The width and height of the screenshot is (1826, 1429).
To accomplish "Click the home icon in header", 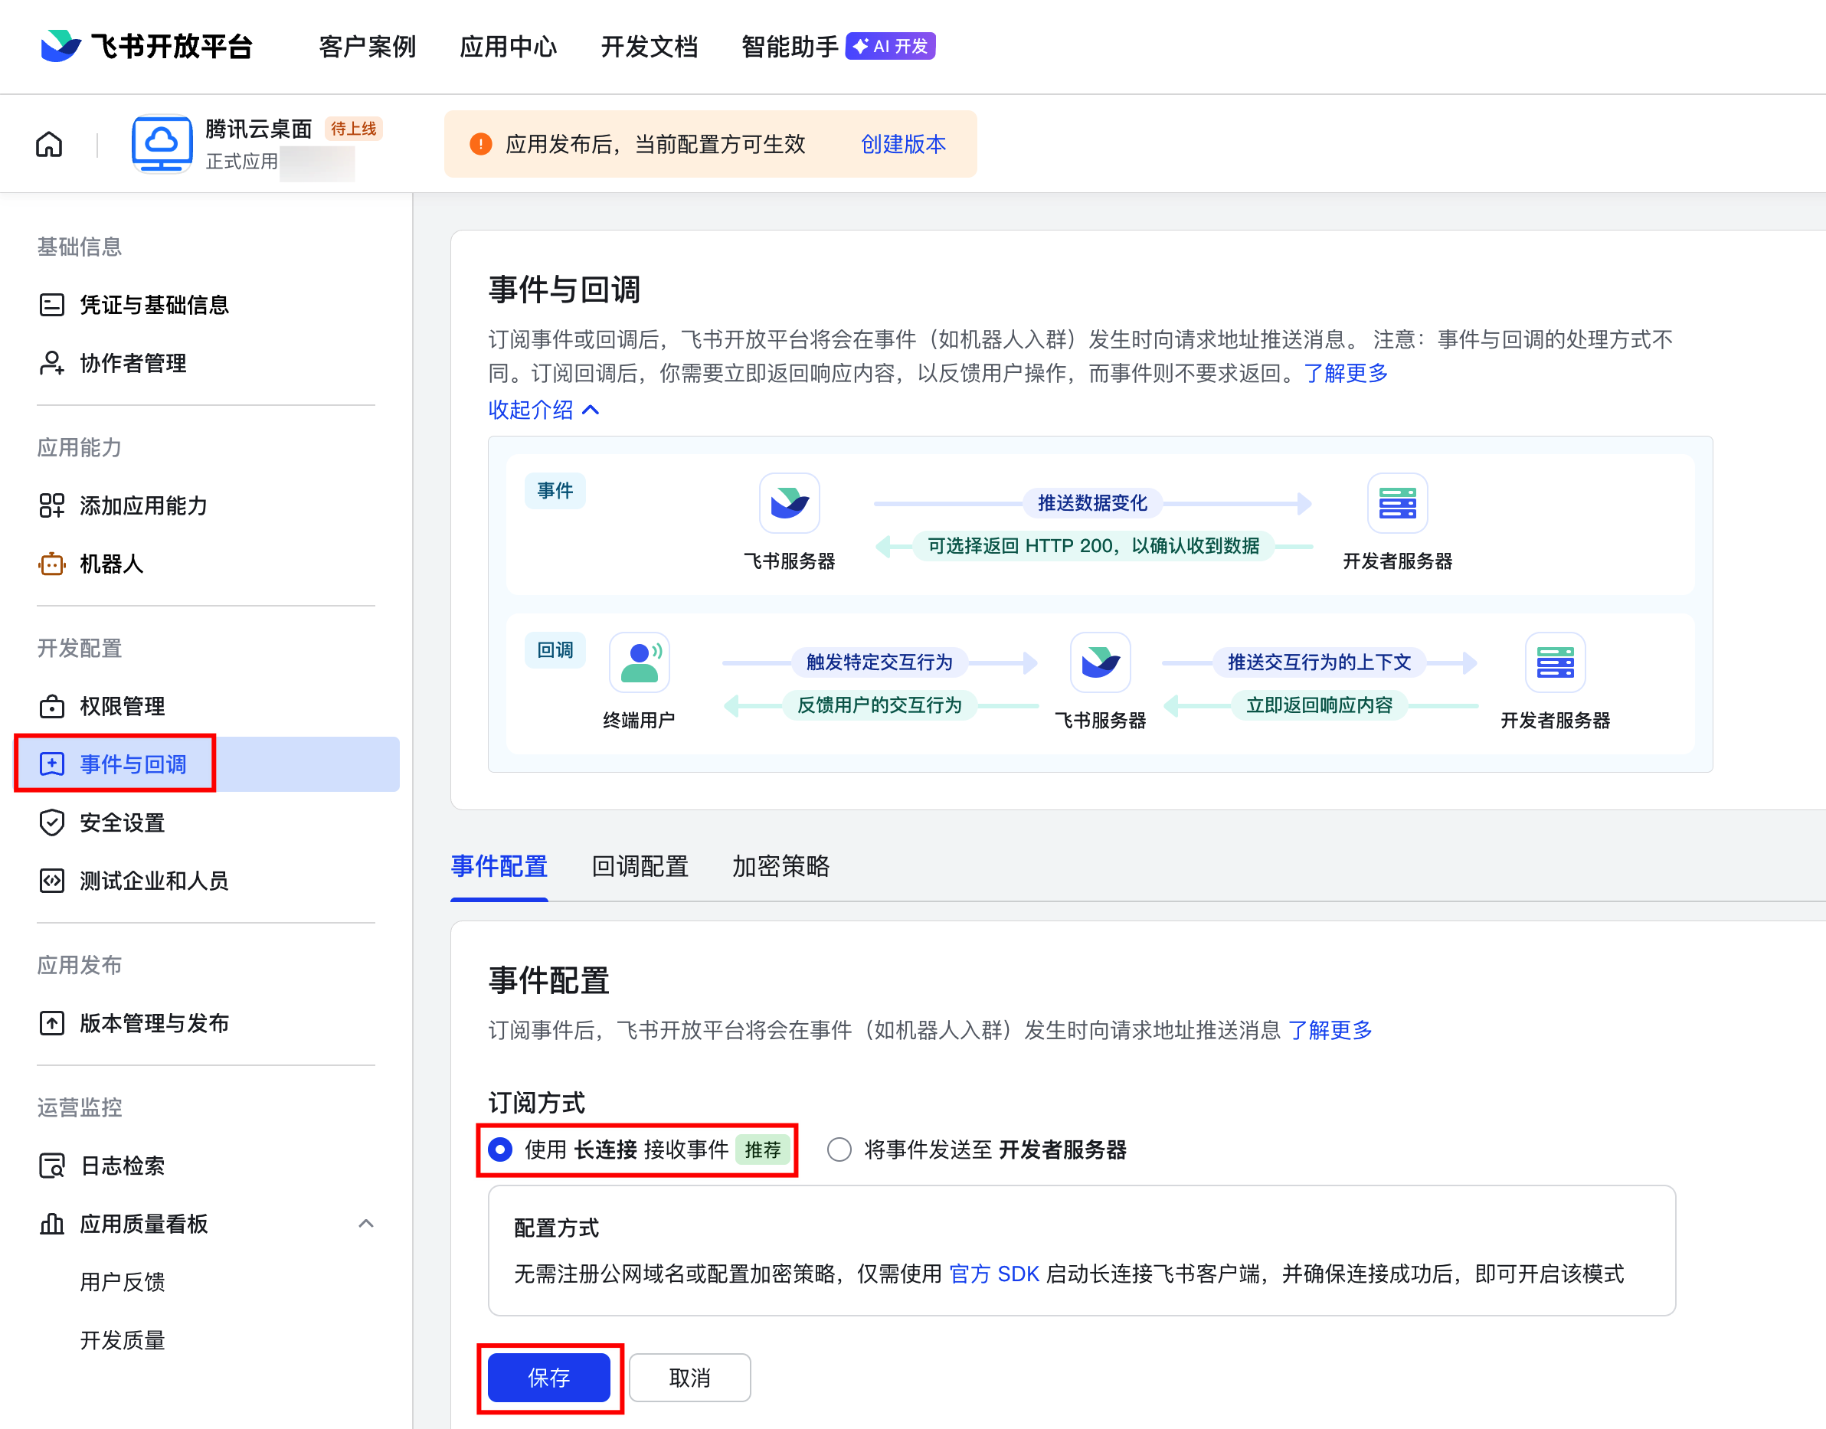I will pyautogui.click(x=49, y=145).
